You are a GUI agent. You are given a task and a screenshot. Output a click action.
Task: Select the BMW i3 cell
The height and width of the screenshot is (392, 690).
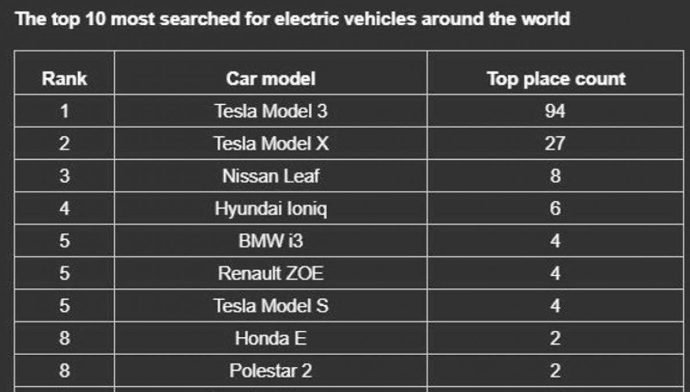[x=270, y=241]
